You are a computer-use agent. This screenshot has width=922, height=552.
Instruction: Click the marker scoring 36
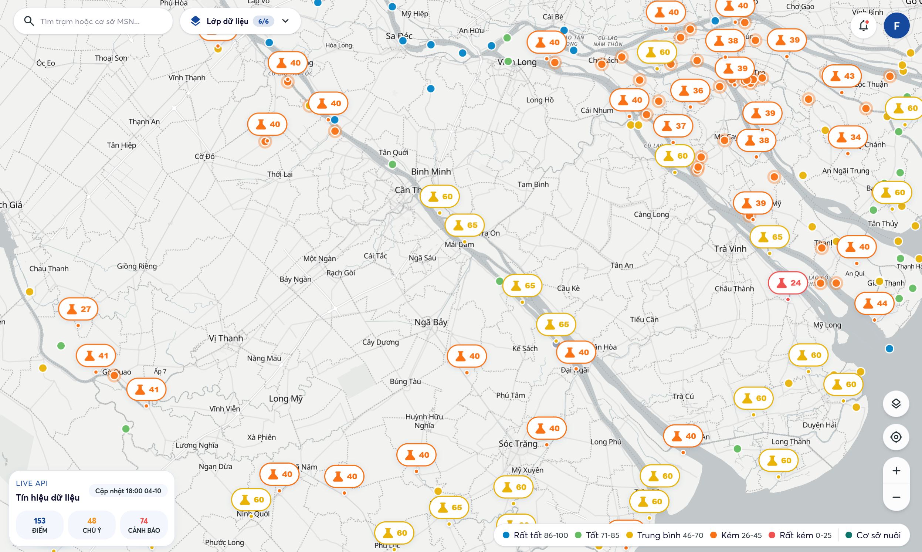(x=690, y=90)
